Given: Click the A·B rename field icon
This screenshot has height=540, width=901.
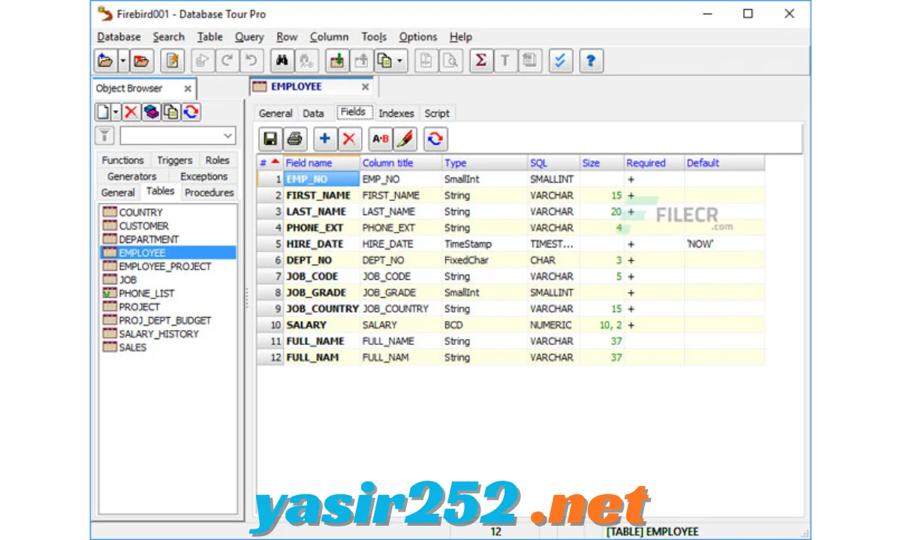Looking at the screenshot, I should click(x=381, y=139).
